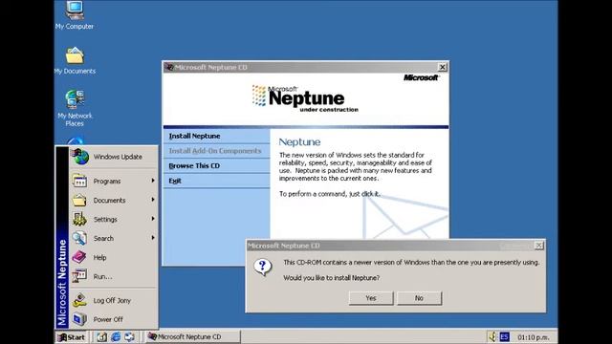Click the Help book icon in Start menu
The width and height of the screenshot is (612, 344).
79,257
